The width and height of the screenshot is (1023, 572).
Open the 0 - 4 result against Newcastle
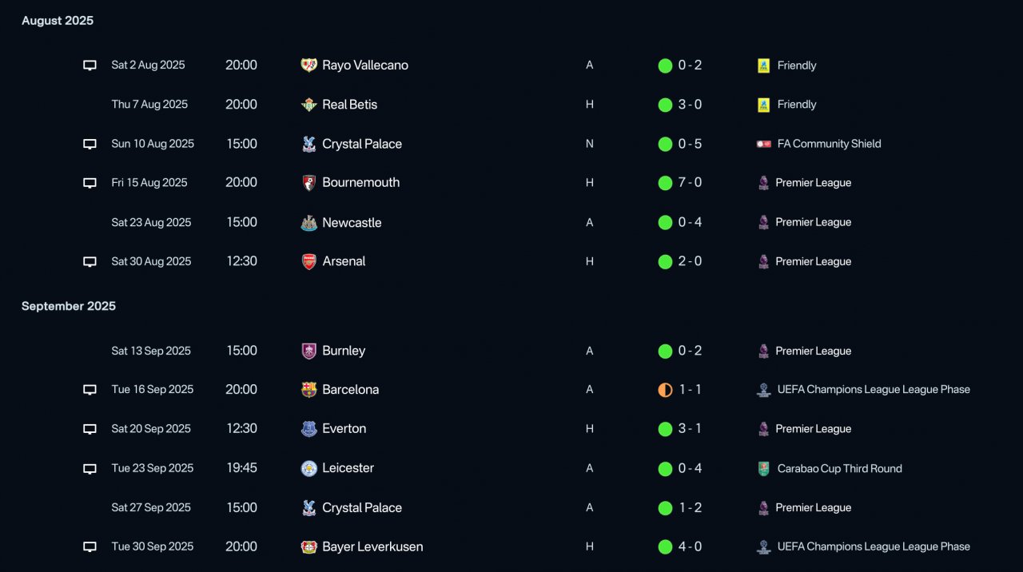pyautogui.click(x=690, y=222)
